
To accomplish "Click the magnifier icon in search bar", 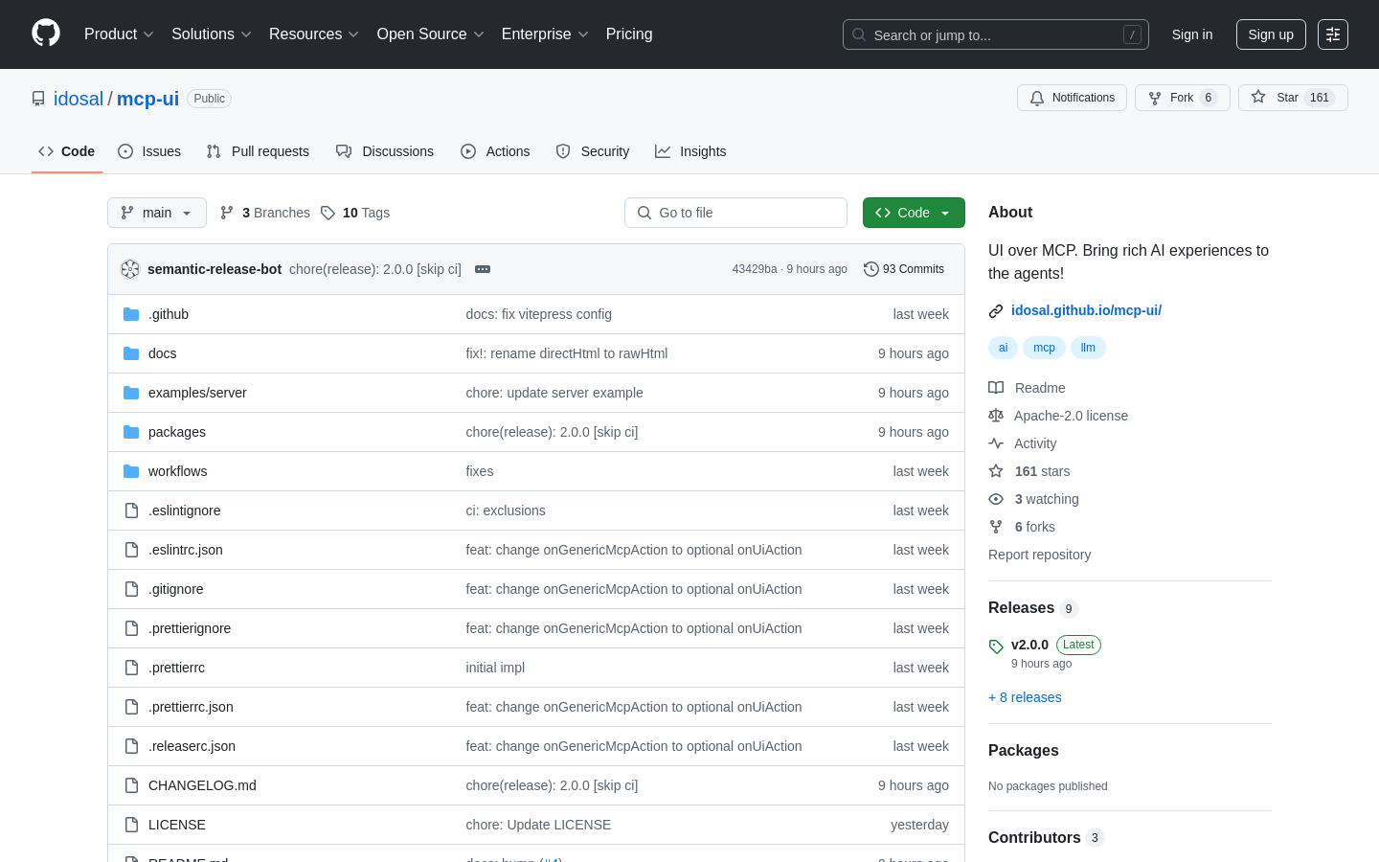I will pos(859,34).
